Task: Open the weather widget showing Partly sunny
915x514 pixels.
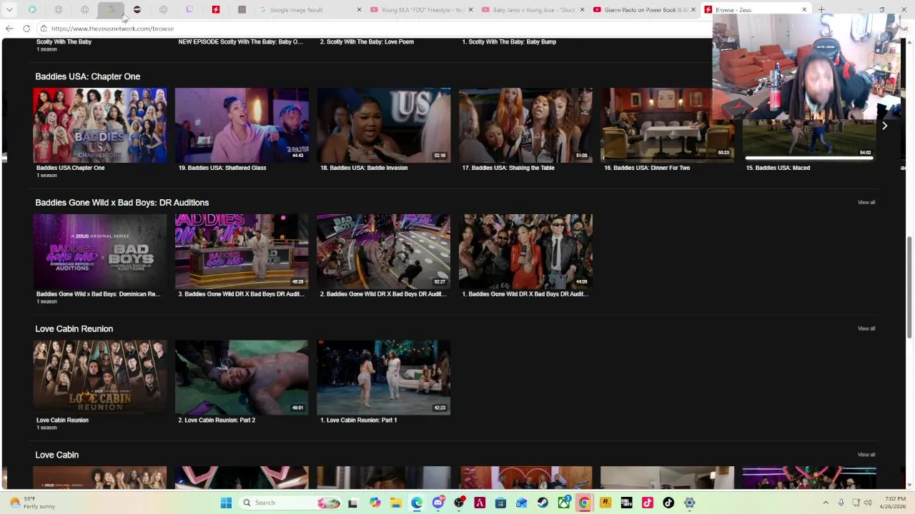Action: point(32,503)
